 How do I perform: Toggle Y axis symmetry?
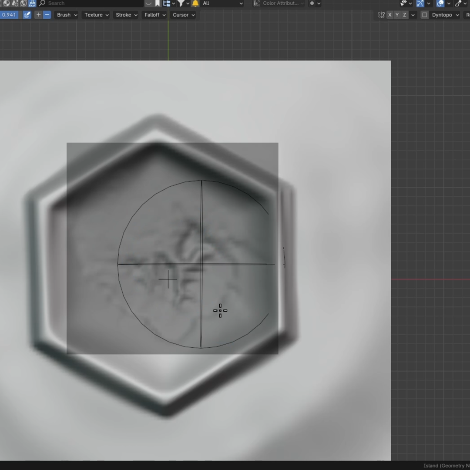397,15
